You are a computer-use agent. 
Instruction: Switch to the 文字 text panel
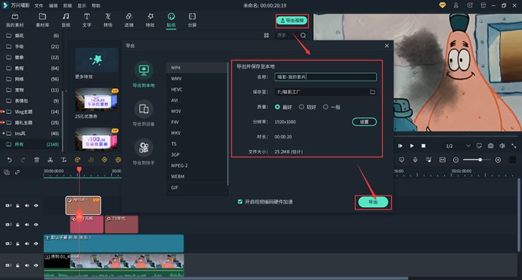(x=87, y=20)
